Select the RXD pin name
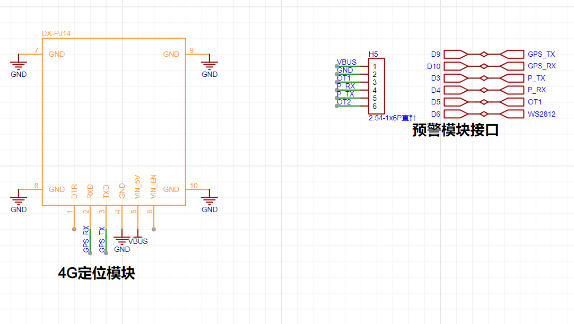 tap(90, 191)
